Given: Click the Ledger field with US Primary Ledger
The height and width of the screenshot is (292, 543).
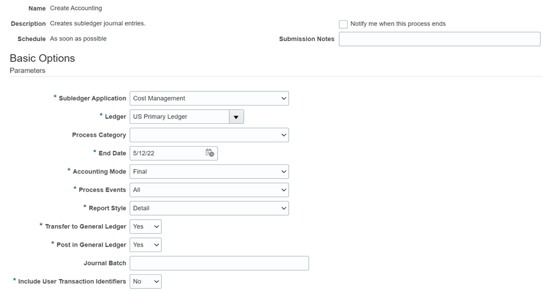Looking at the screenshot, I should point(179,117).
